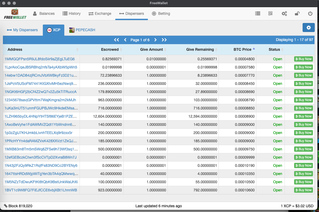319x212 pixels.
Task: Toggle BTC Price sort arrow
Action: point(254,49)
